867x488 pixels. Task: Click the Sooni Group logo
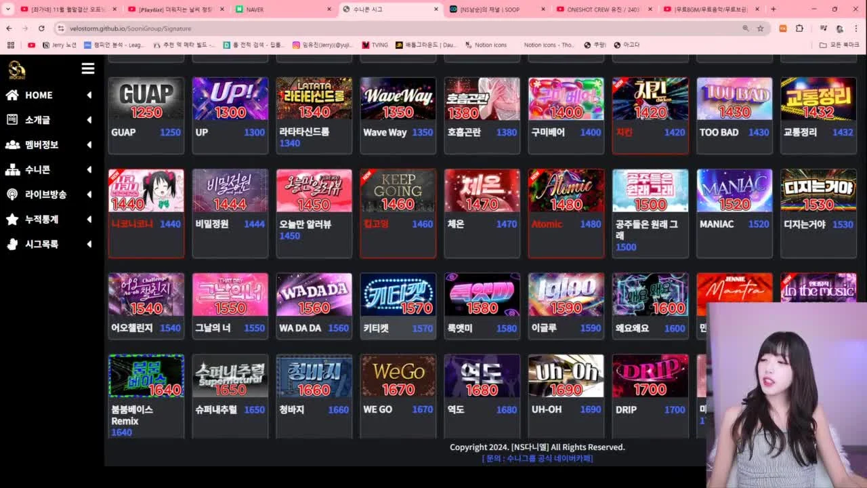[x=16, y=70]
